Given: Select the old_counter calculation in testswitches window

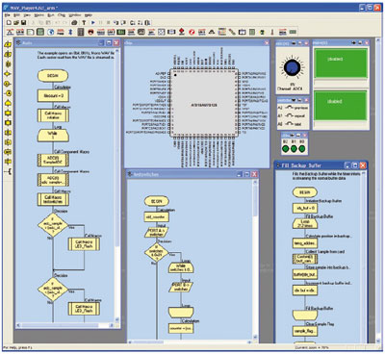Looking at the screenshot, I should 157,217.
